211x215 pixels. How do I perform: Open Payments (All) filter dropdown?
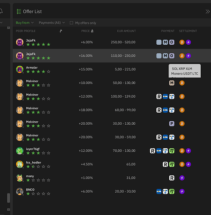pyautogui.click(x=52, y=23)
